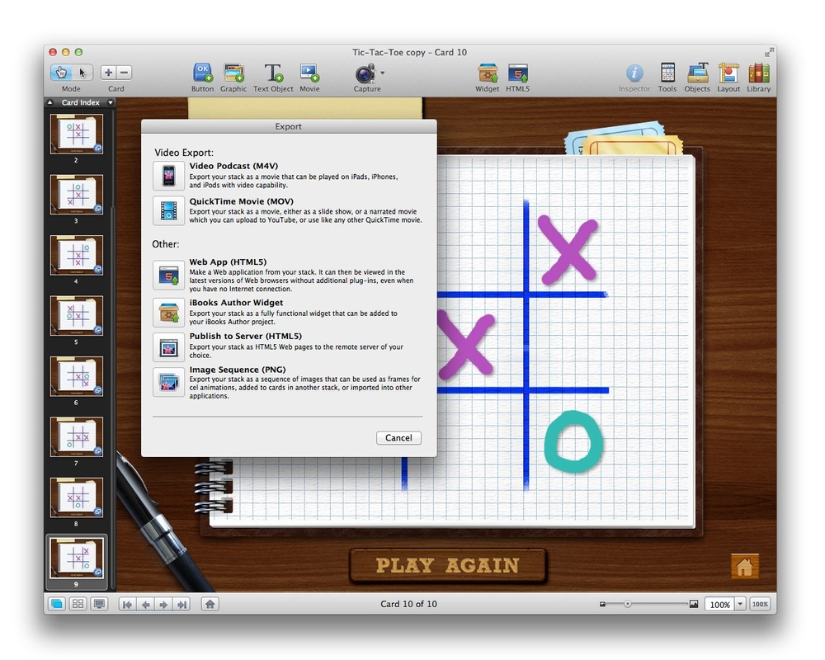Cancel the Export dialog
Viewport: 825px width, 660px height.
(398, 438)
